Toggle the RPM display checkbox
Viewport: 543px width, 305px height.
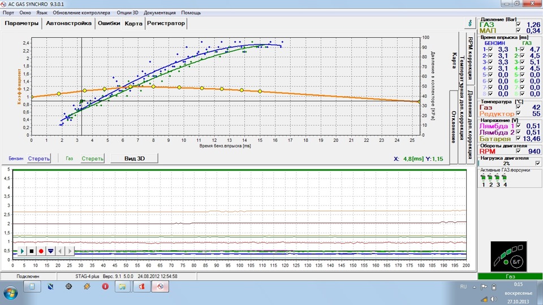[518, 151]
